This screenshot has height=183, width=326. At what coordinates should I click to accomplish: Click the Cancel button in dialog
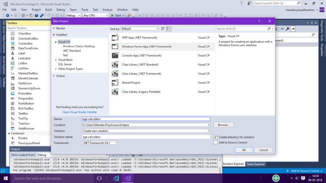263,150
